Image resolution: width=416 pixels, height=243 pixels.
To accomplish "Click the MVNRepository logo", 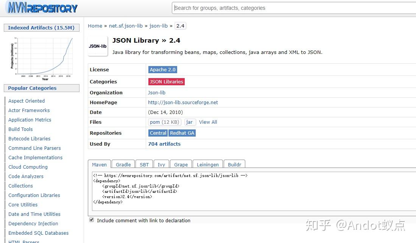I will coord(41,8).
